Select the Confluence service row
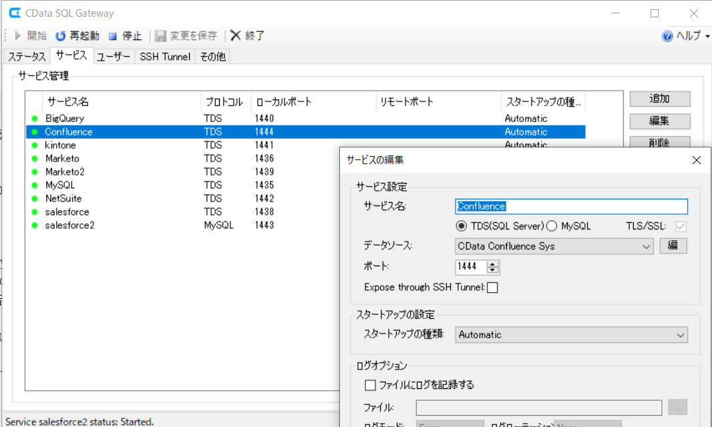712x427 pixels. pyautogui.click(x=305, y=131)
